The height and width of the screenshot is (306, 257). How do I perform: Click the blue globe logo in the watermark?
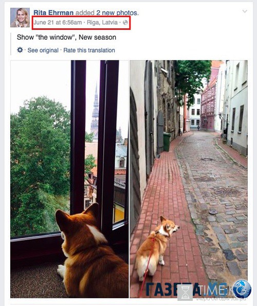242,289
